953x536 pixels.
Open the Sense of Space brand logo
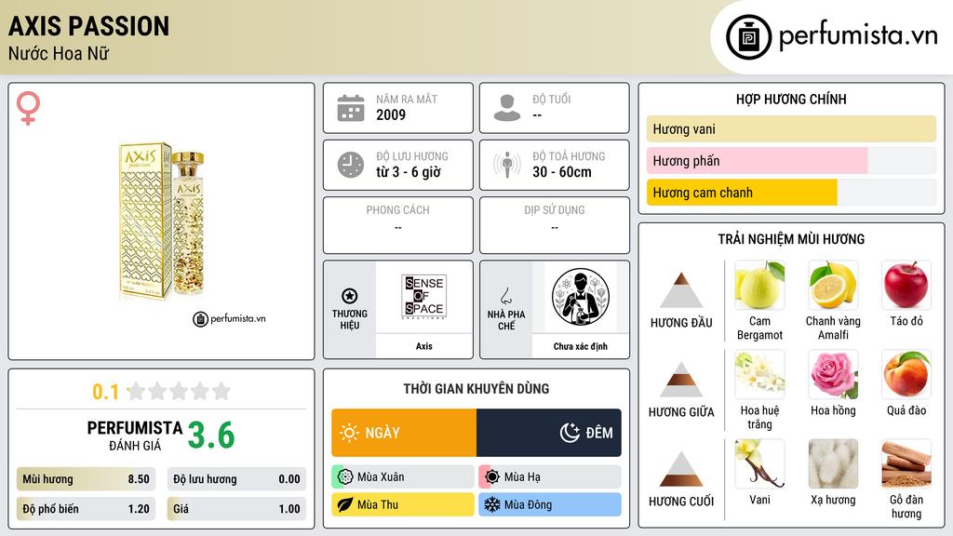click(x=423, y=297)
